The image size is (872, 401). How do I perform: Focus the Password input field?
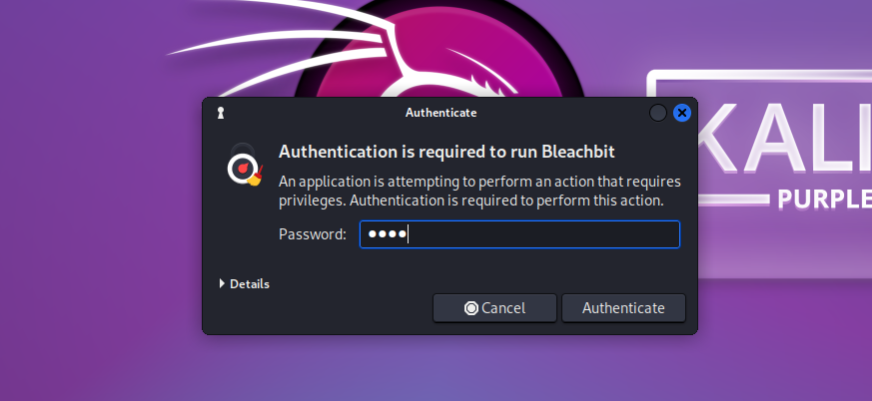click(539, 234)
